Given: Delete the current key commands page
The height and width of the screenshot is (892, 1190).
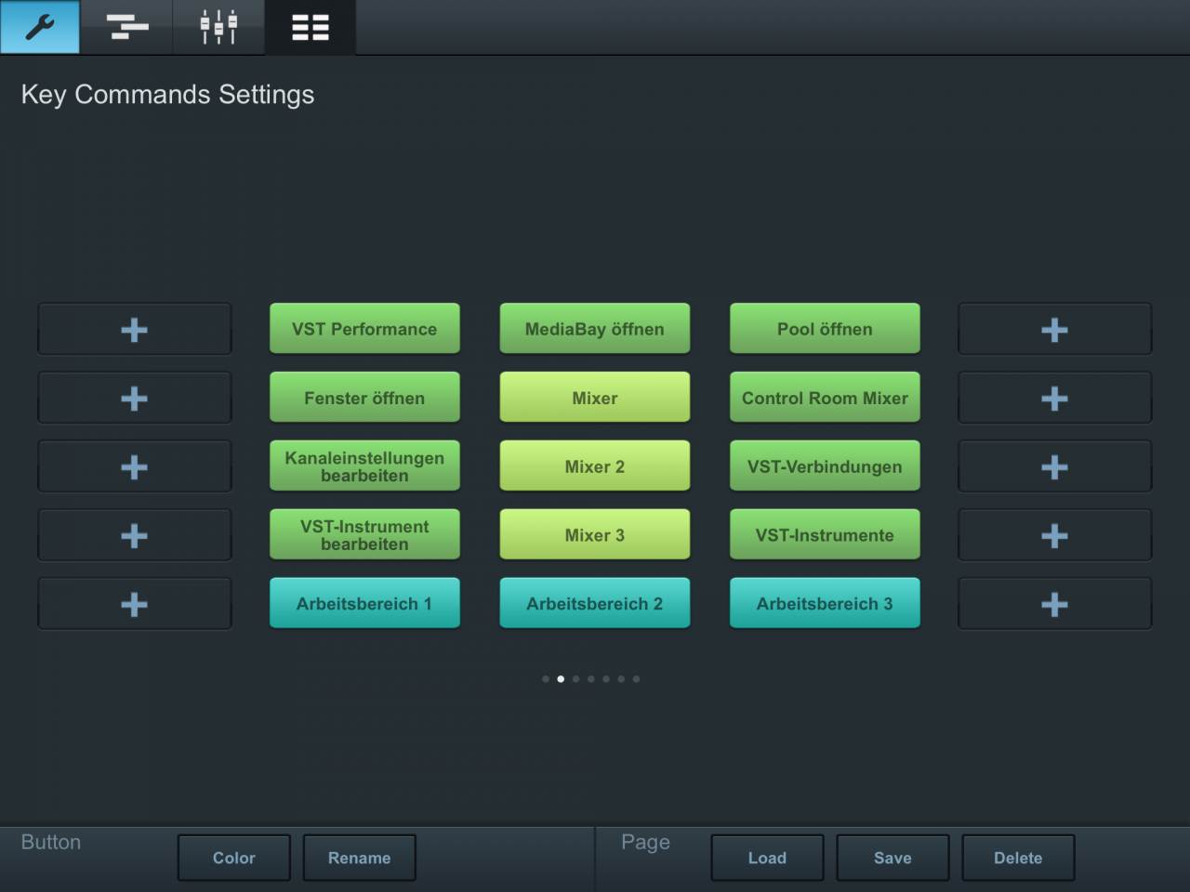Looking at the screenshot, I should tap(1018, 858).
